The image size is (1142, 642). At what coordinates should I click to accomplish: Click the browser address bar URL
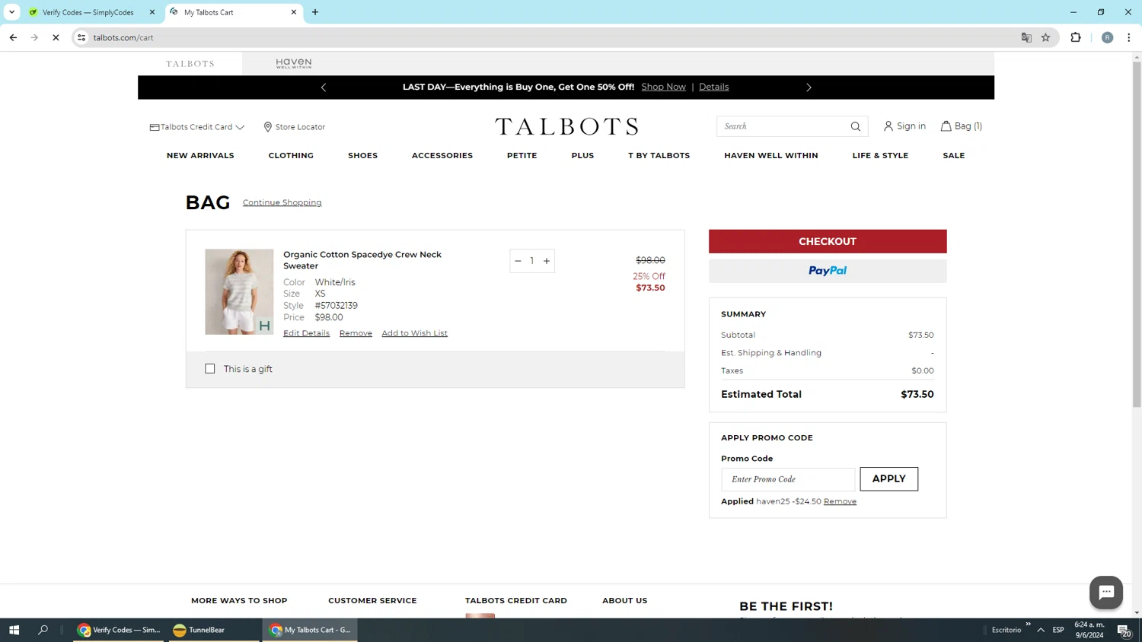coord(123,37)
